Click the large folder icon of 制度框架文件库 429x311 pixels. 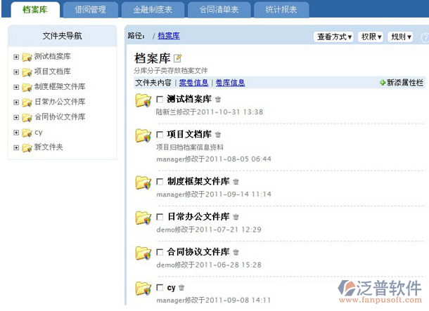point(143,183)
